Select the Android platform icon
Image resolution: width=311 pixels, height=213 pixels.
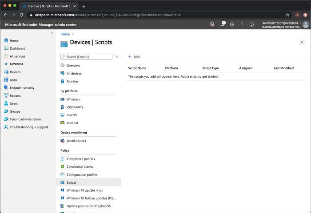[x=63, y=123]
